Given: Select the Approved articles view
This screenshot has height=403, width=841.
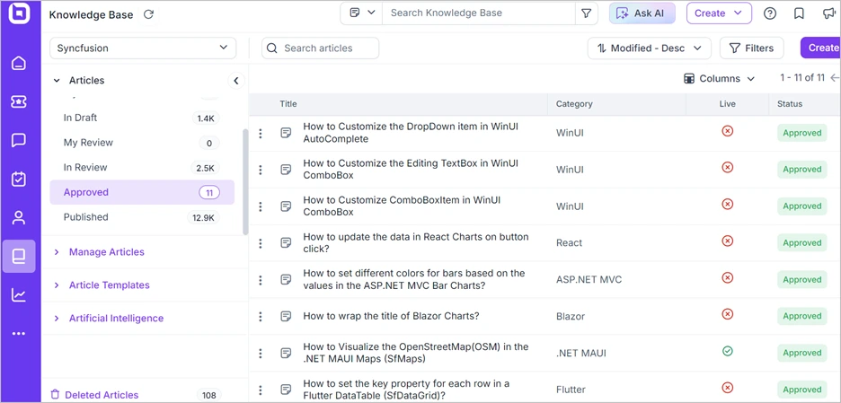Looking at the screenshot, I should click(x=142, y=192).
